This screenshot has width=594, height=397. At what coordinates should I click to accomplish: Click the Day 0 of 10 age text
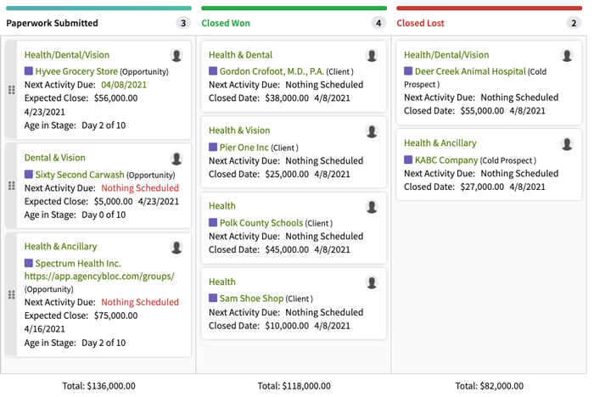[x=104, y=215]
